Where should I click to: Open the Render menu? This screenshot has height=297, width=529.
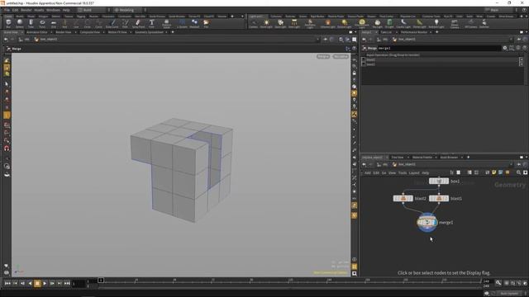26,10
